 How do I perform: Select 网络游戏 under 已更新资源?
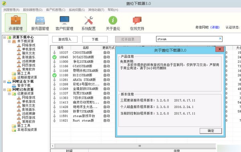29,98
